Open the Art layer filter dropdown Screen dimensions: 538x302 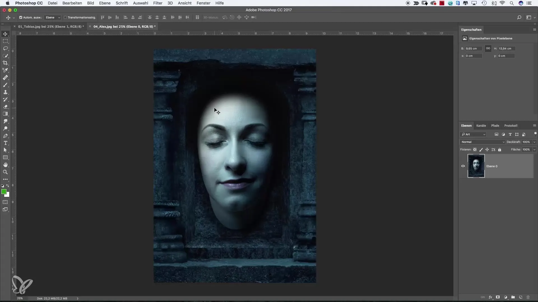[x=473, y=135]
